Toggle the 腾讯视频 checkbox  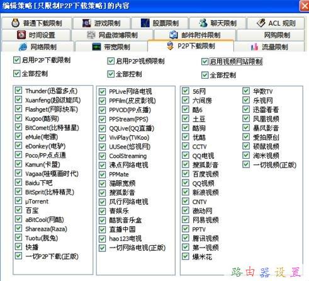(186, 238)
